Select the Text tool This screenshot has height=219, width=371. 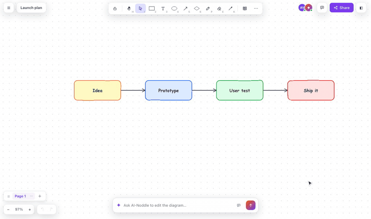click(163, 9)
